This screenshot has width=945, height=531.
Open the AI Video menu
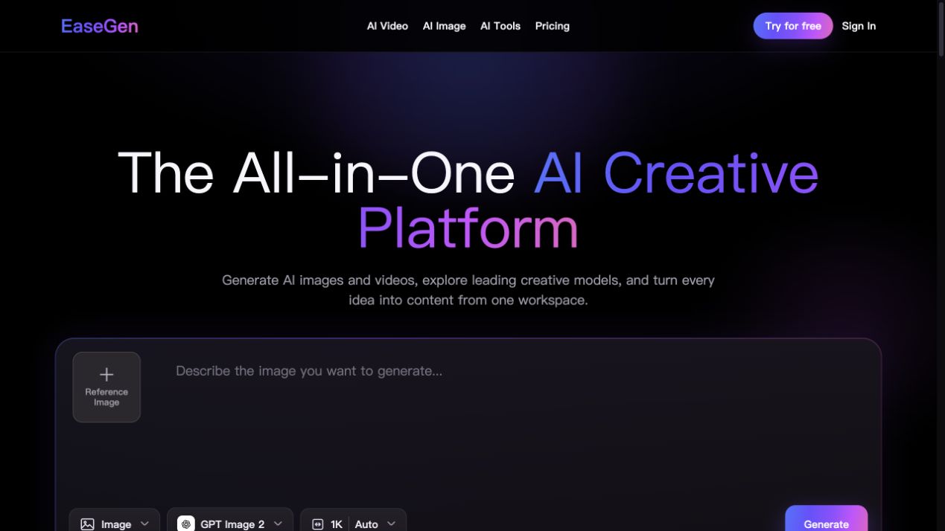(x=387, y=26)
